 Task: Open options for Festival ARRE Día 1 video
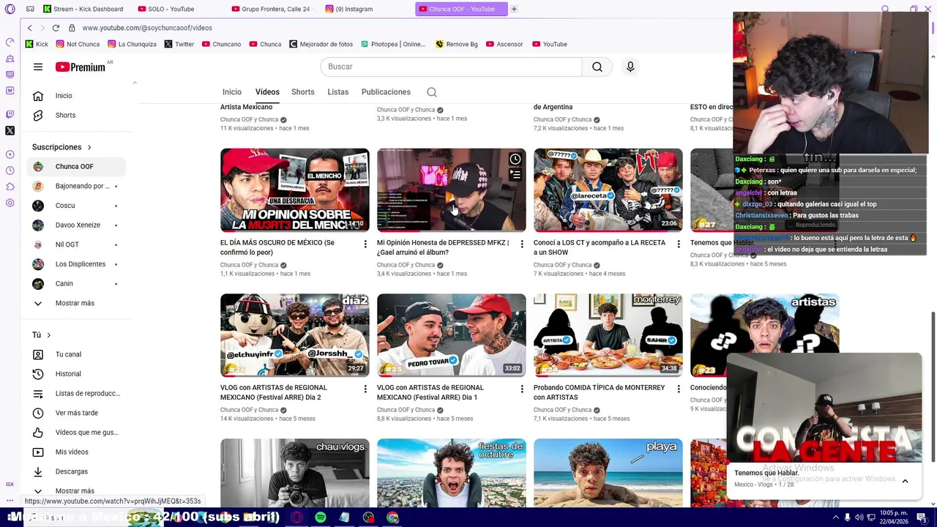(x=522, y=389)
